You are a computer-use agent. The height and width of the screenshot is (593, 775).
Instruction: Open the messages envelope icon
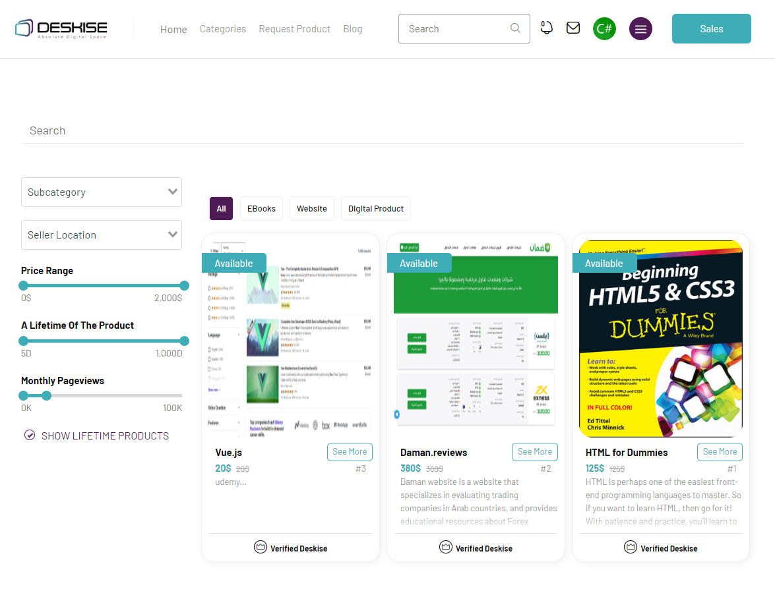pos(573,28)
